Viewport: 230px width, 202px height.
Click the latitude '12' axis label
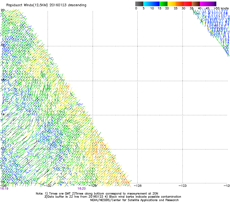click(x=2, y=149)
